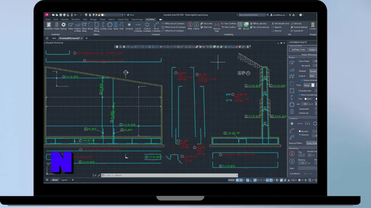Click BBS by selection button
The width and height of the screenshot is (371, 208).
point(258,23)
